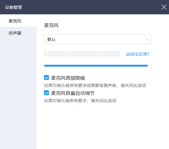
Task: Uncheck the 麦克风音量自动调节 checkbox
Action: [x=46, y=93]
